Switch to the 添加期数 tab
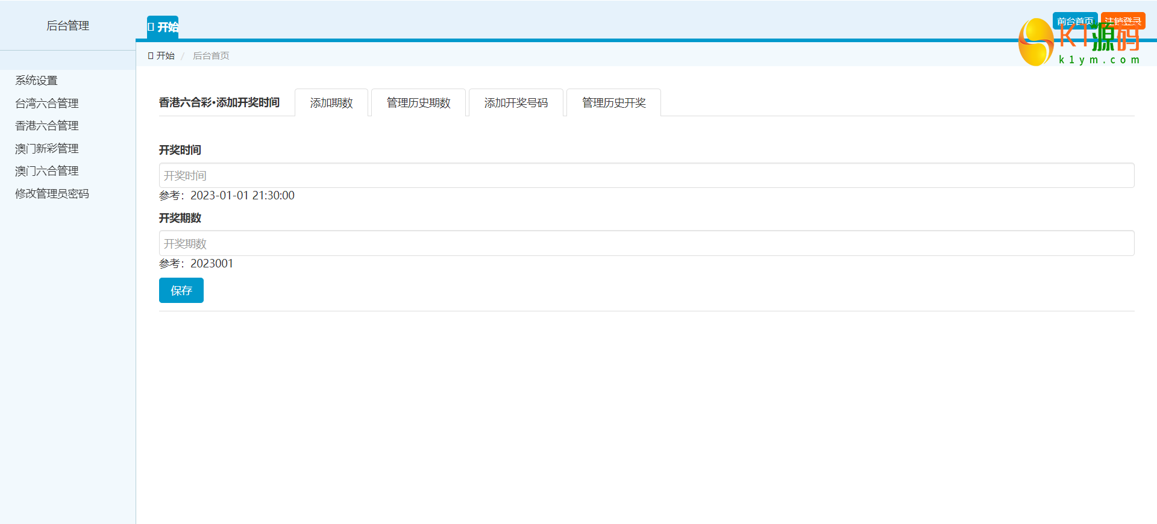The height and width of the screenshot is (524, 1157). click(x=331, y=103)
